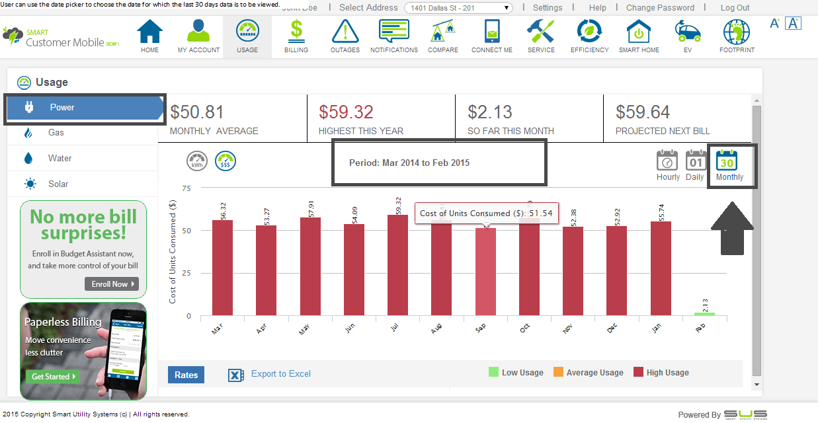This screenshot has height=423, width=820.
Task: Click Enroll Now in Budget Assistant banner
Action: pos(111,284)
